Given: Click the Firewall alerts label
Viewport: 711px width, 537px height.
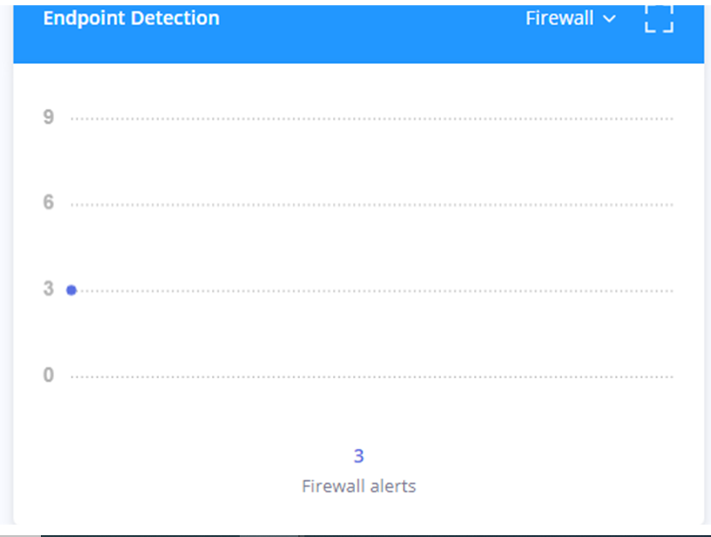Looking at the screenshot, I should pyautogui.click(x=359, y=486).
